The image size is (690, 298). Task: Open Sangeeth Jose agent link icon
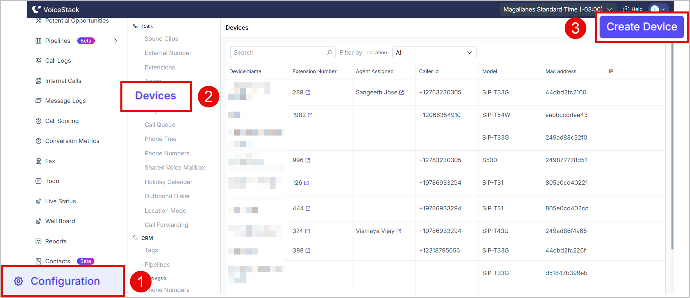coord(402,92)
